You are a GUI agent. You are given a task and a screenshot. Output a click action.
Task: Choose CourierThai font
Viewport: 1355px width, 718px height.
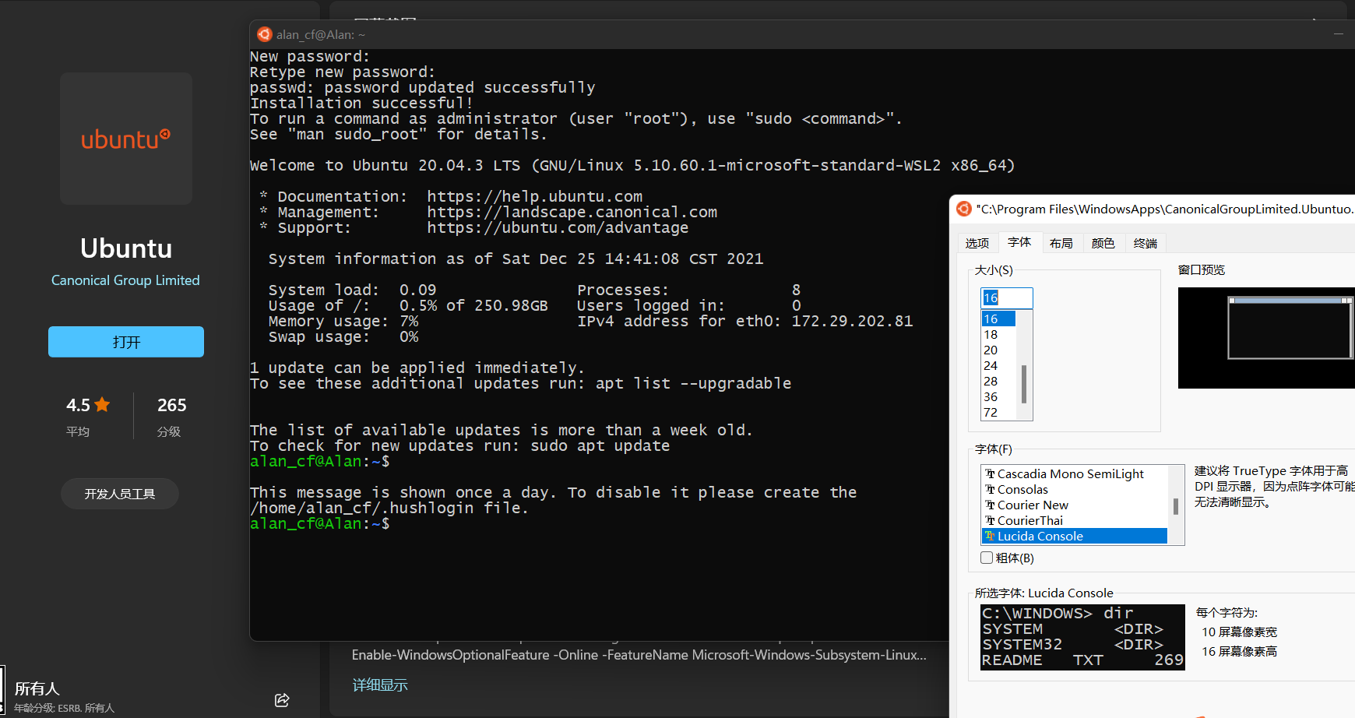coord(1075,520)
